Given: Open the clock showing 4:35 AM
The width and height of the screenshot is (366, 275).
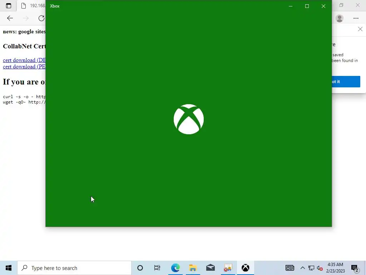Looking at the screenshot, I should 335,268.
